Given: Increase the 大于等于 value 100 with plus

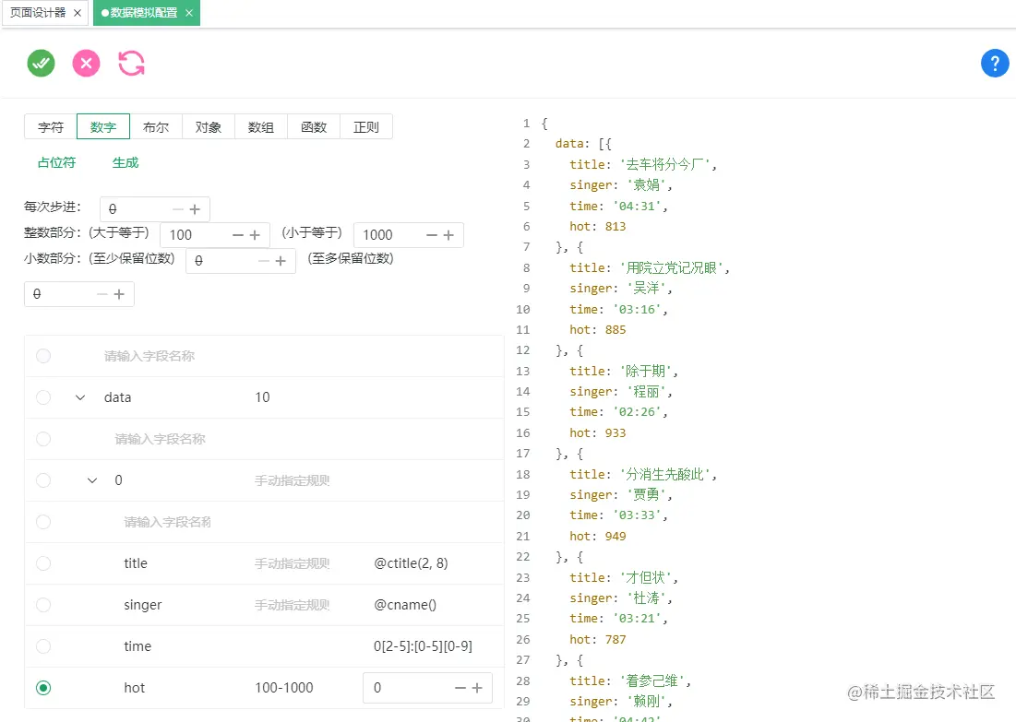Looking at the screenshot, I should [x=255, y=235].
